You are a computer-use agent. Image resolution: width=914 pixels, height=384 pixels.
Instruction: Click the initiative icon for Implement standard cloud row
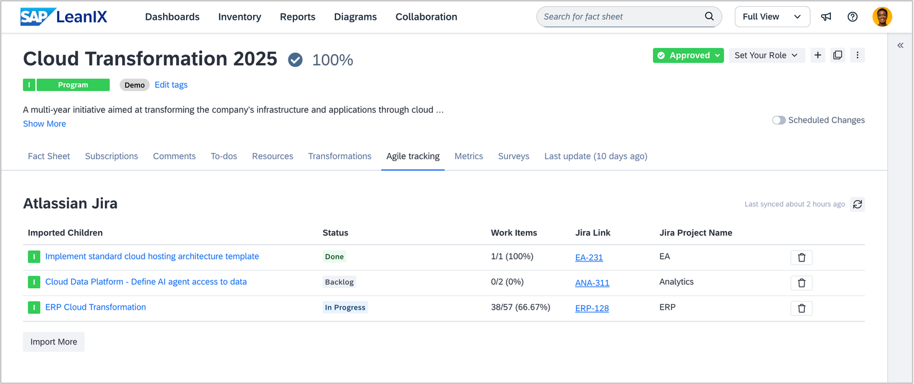34,256
